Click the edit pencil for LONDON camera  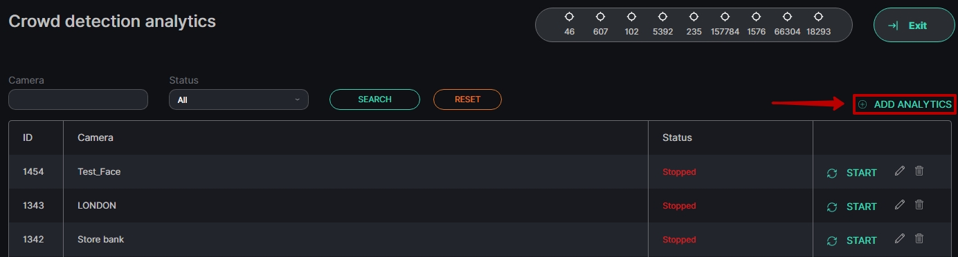(899, 204)
